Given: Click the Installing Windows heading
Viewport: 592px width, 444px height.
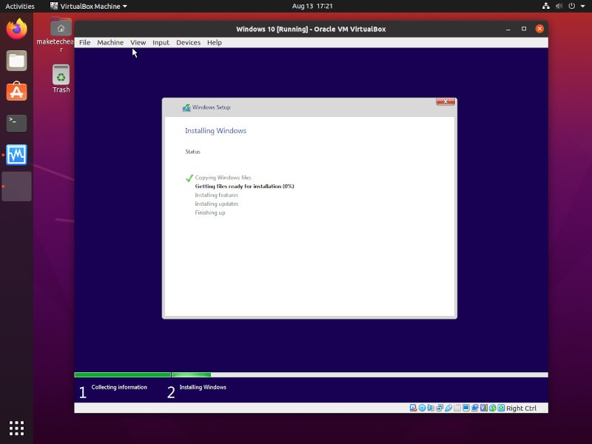Looking at the screenshot, I should point(215,131).
